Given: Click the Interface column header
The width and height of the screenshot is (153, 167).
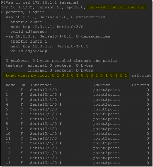Looking at the screenshot, I should pos(41,85).
